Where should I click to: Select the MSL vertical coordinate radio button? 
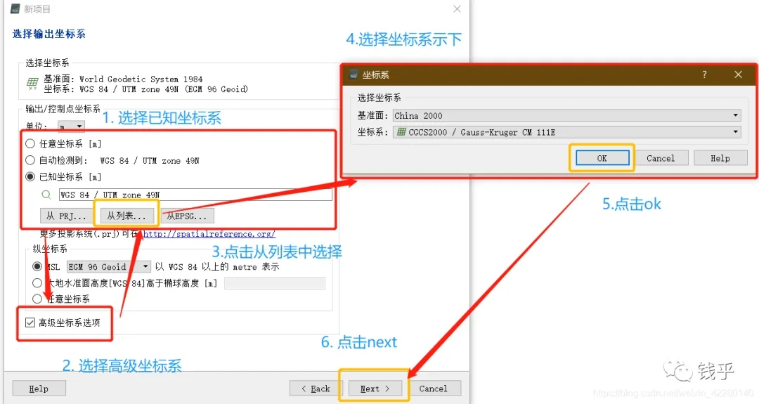[37, 267]
